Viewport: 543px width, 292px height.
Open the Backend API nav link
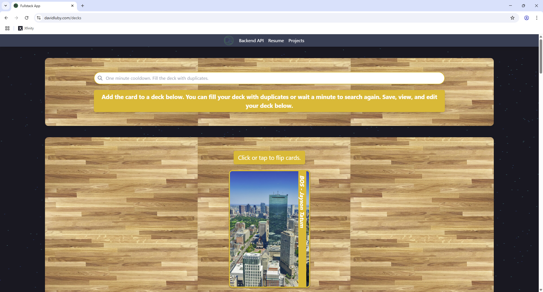coord(251,41)
